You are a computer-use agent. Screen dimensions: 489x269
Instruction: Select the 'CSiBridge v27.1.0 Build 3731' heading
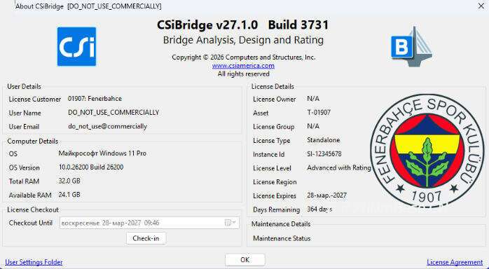243,25
